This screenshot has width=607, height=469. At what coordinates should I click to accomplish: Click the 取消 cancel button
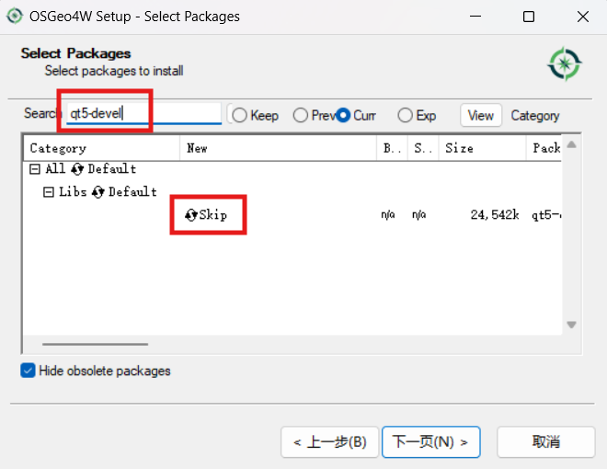pos(545,442)
